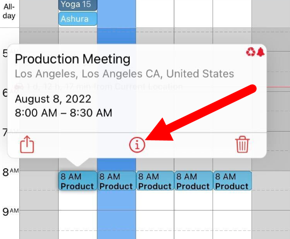Screen dimensions: 290x239
Task: Tap the August 8, 2022 date text
Action: (x=53, y=99)
